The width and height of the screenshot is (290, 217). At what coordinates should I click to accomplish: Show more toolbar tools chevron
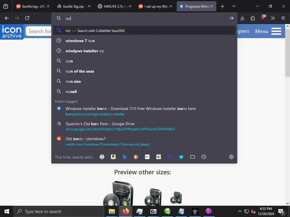click(273, 18)
